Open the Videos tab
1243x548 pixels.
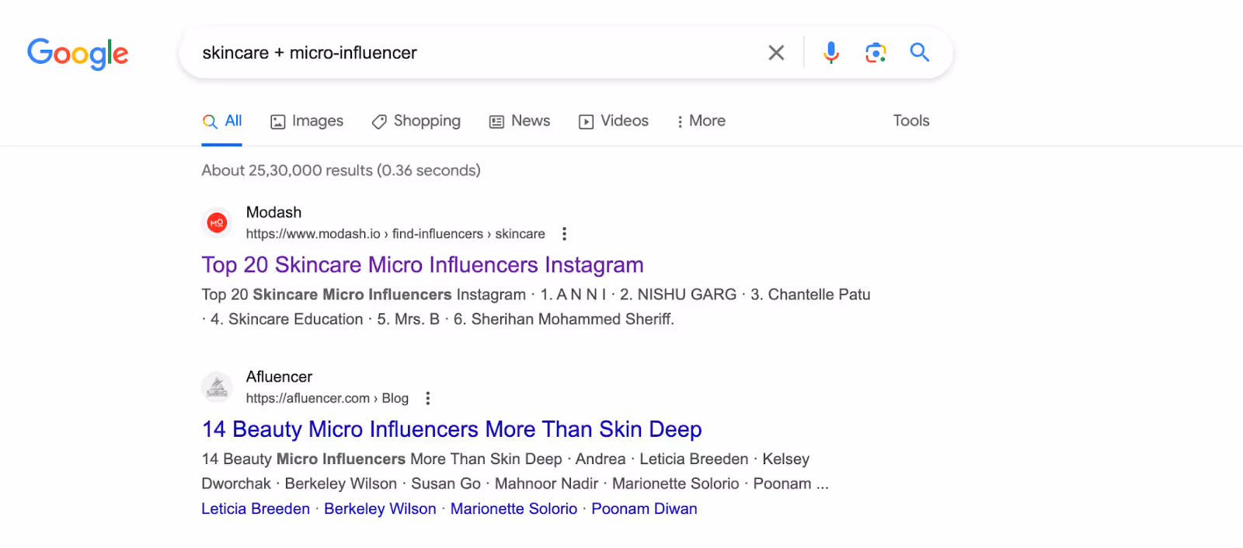click(x=614, y=121)
